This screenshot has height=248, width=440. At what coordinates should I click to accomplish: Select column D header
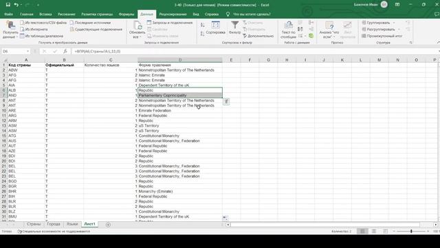(180, 60)
